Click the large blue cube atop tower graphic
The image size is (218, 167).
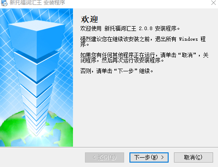coord(36,37)
